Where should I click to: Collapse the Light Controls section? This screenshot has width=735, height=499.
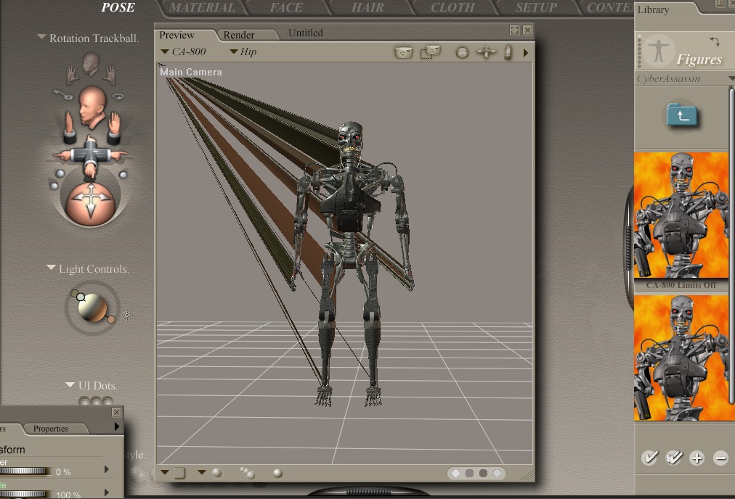51,268
